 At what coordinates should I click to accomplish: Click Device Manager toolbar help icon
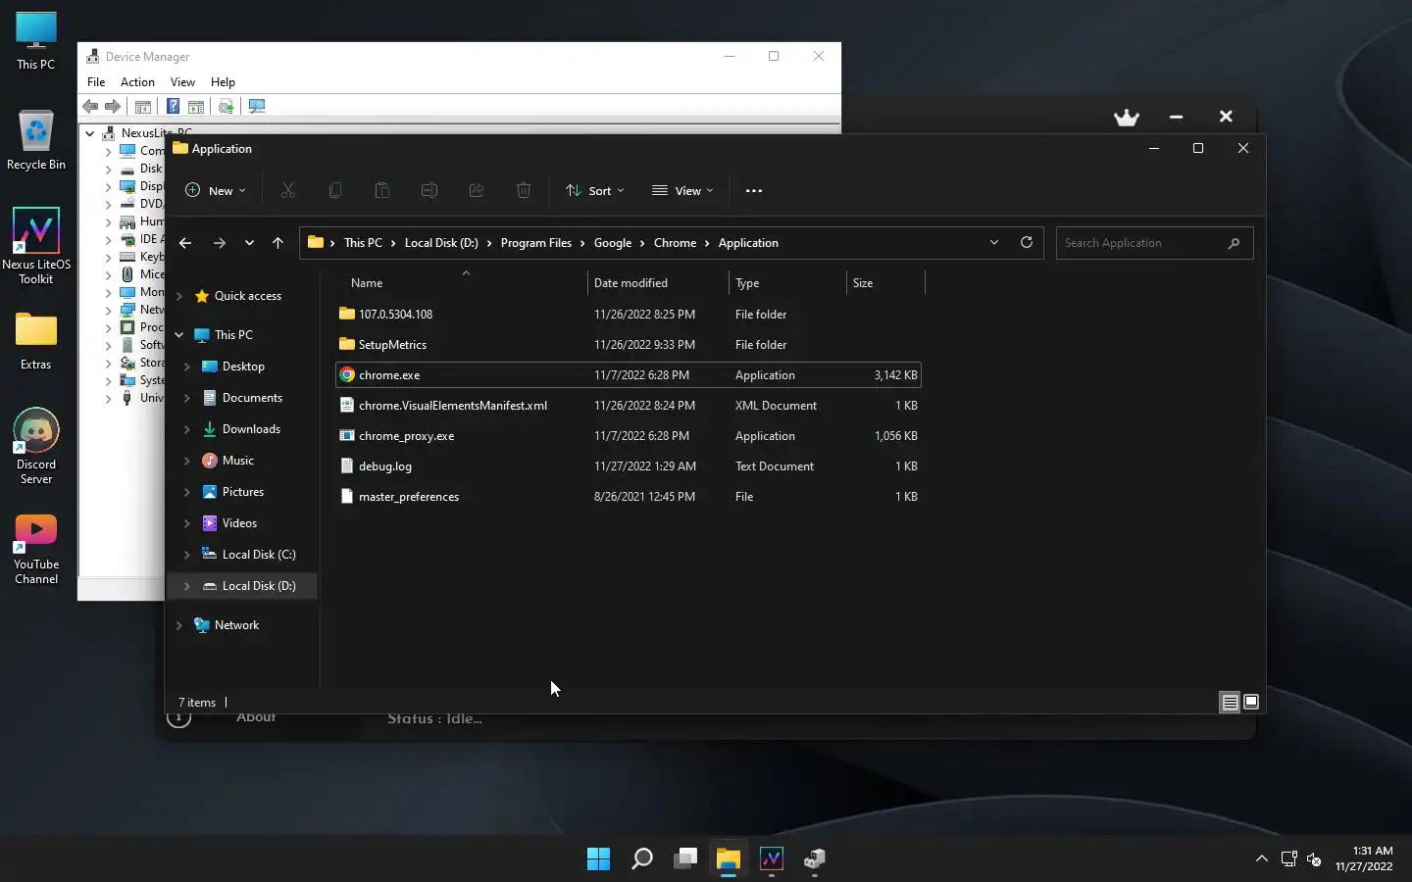[x=173, y=106]
